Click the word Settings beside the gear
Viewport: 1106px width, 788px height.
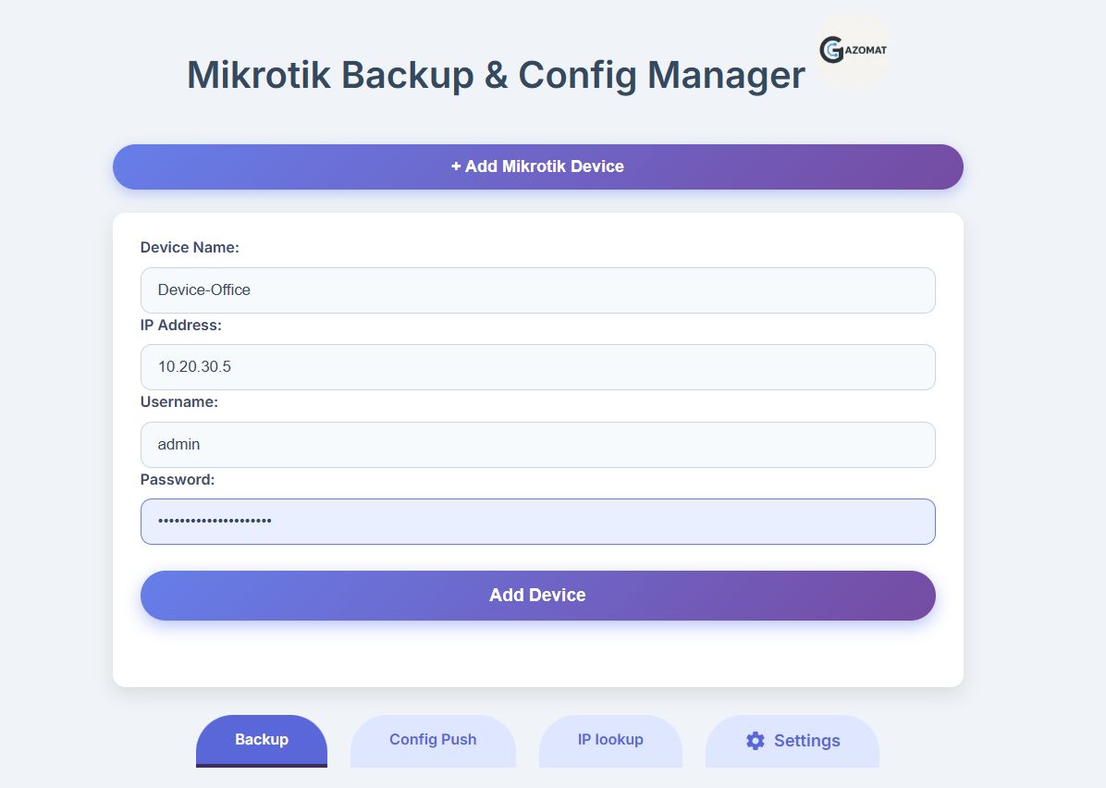tap(806, 741)
